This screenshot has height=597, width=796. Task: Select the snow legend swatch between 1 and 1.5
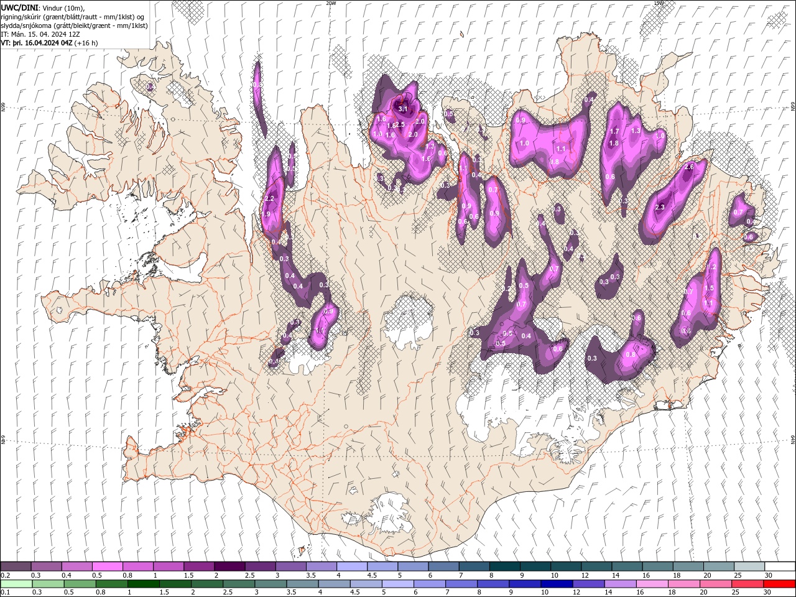[169, 567]
